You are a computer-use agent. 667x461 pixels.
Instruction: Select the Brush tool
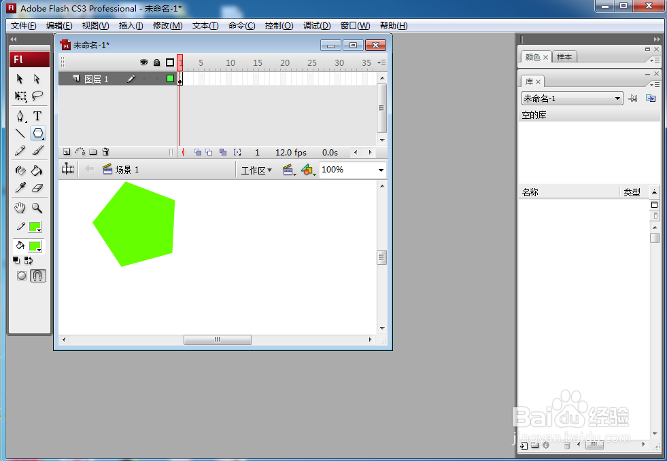coord(37,151)
